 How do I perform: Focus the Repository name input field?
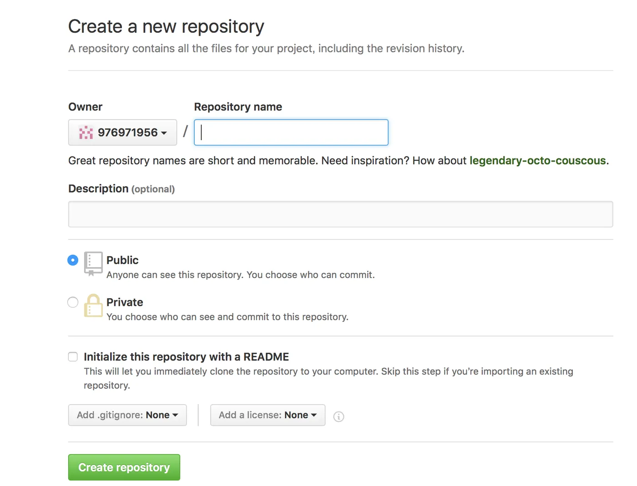tap(291, 132)
